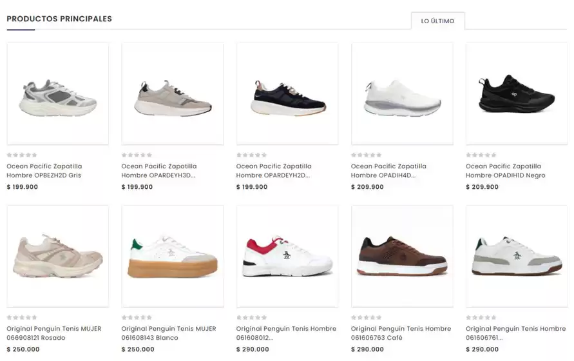Click the red-collar Penguin 061608012 sneaker image
This screenshot has width=574, height=361.
(x=287, y=256)
